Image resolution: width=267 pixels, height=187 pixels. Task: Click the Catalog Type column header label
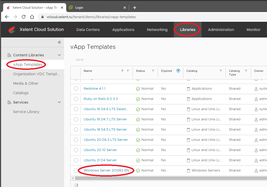coord(234,73)
